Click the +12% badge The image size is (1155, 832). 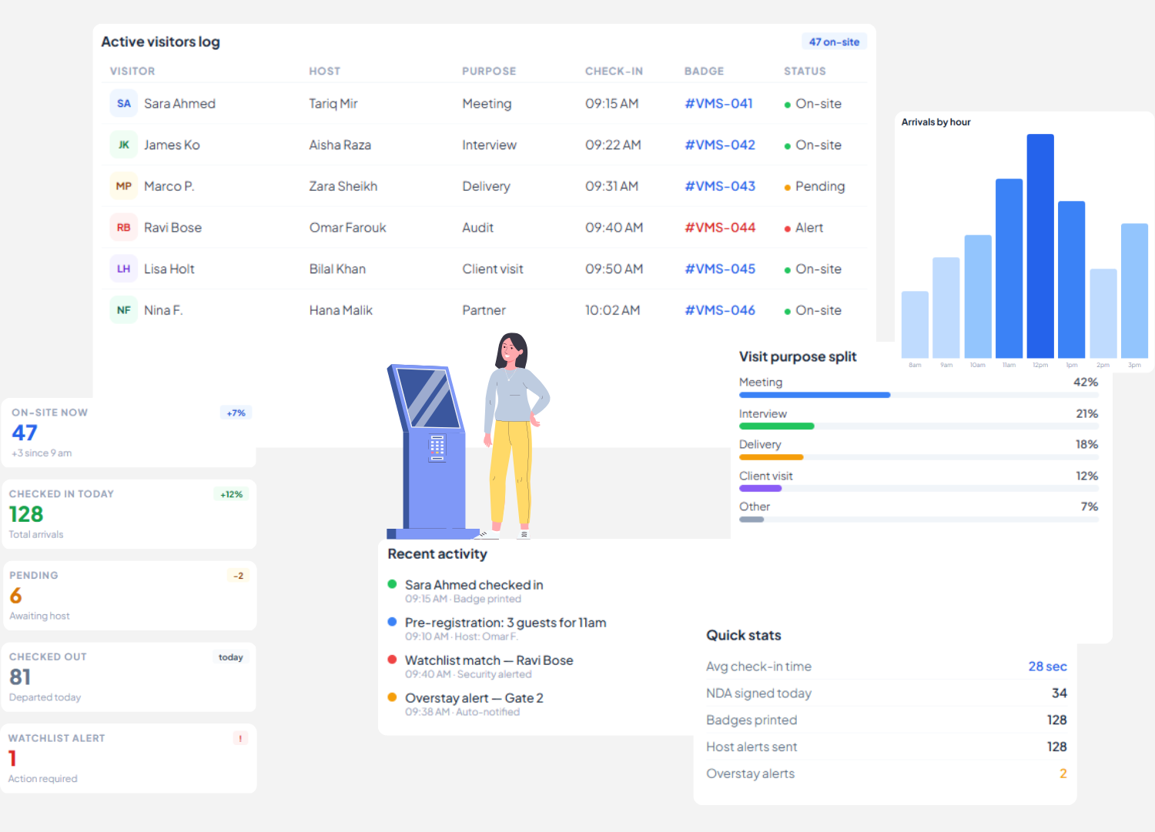pos(231,494)
